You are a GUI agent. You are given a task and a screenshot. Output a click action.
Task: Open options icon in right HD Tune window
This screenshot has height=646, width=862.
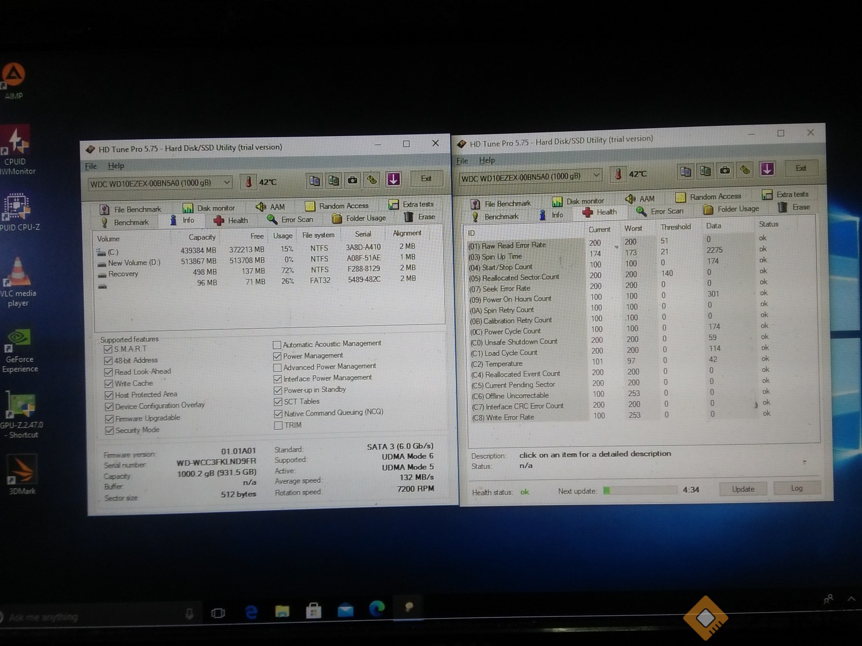point(745,170)
